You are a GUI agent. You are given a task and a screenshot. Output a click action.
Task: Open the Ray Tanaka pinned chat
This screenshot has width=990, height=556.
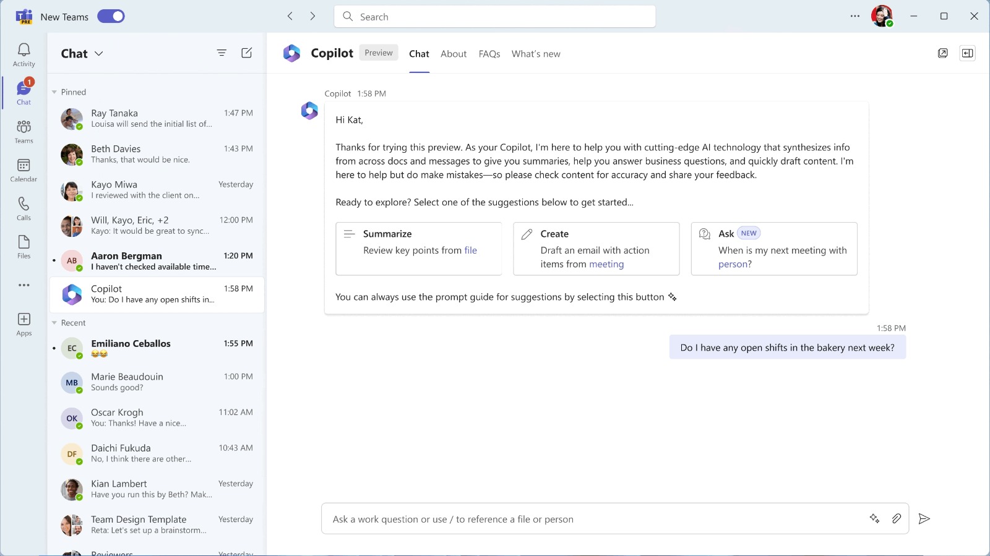[156, 118]
